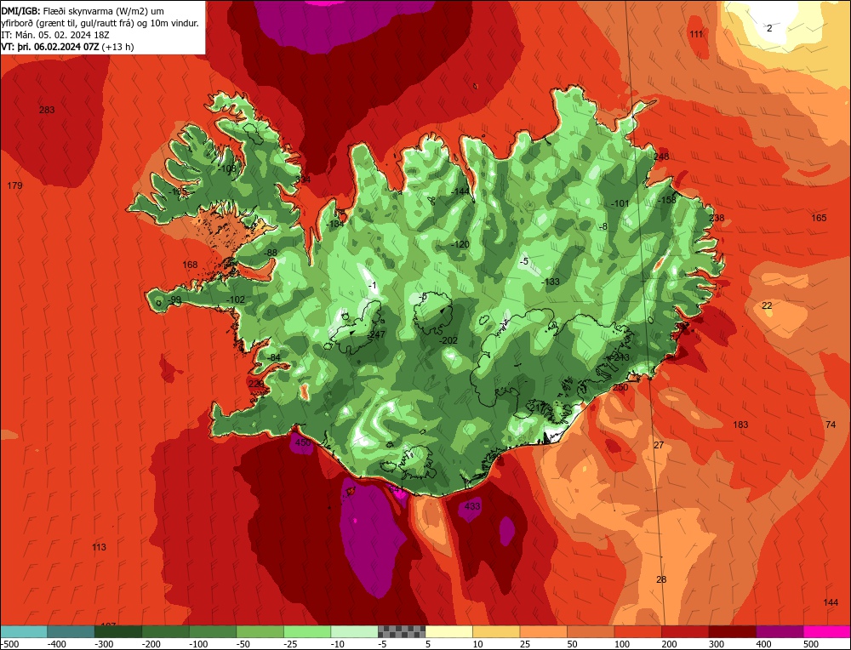
Task: Select the red-orange swatch between 100 and 200
Action: click(x=637, y=631)
